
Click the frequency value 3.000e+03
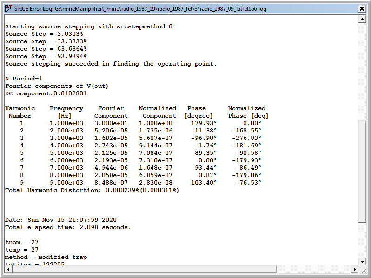[x=66, y=138]
